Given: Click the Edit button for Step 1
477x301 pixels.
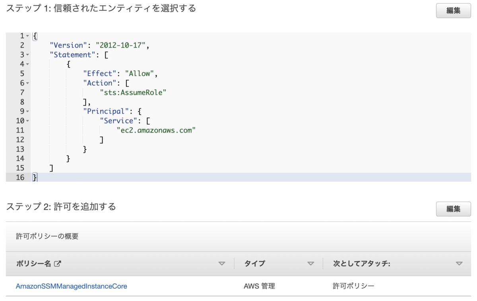Looking at the screenshot, I should tap(453, 11).
